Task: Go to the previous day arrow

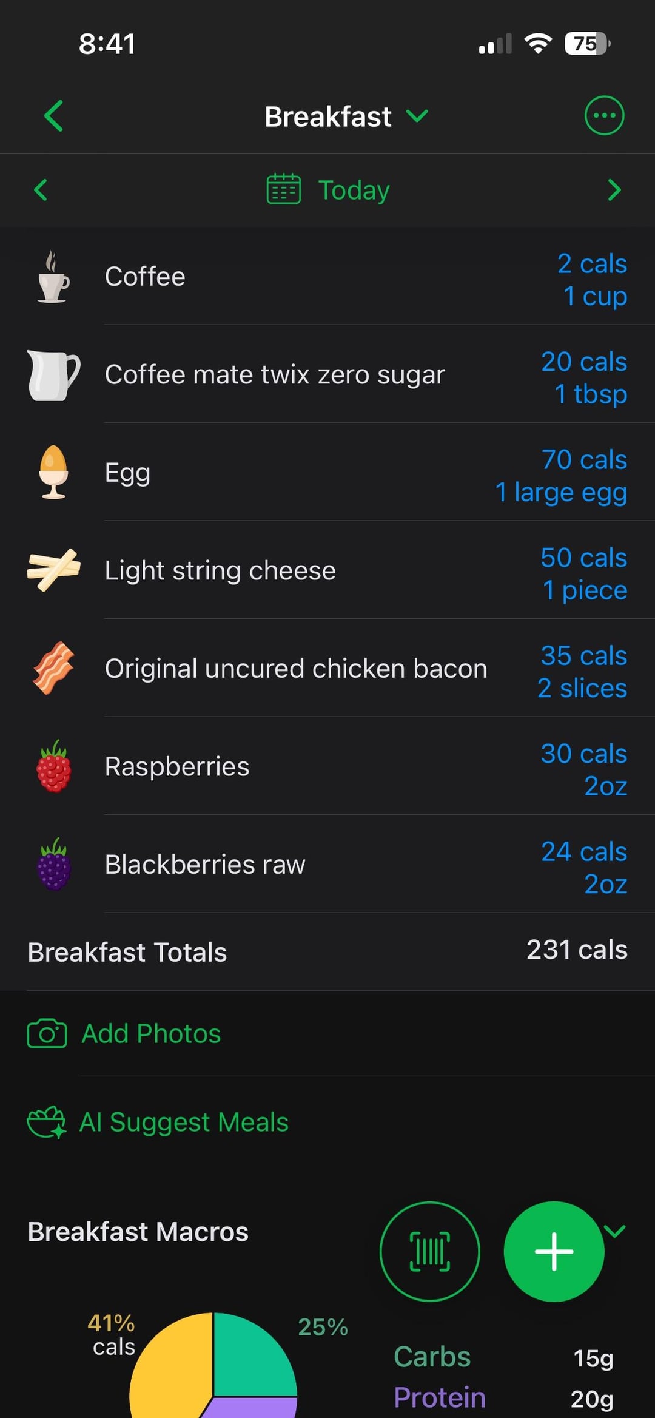Action: (x=41, y=190)
